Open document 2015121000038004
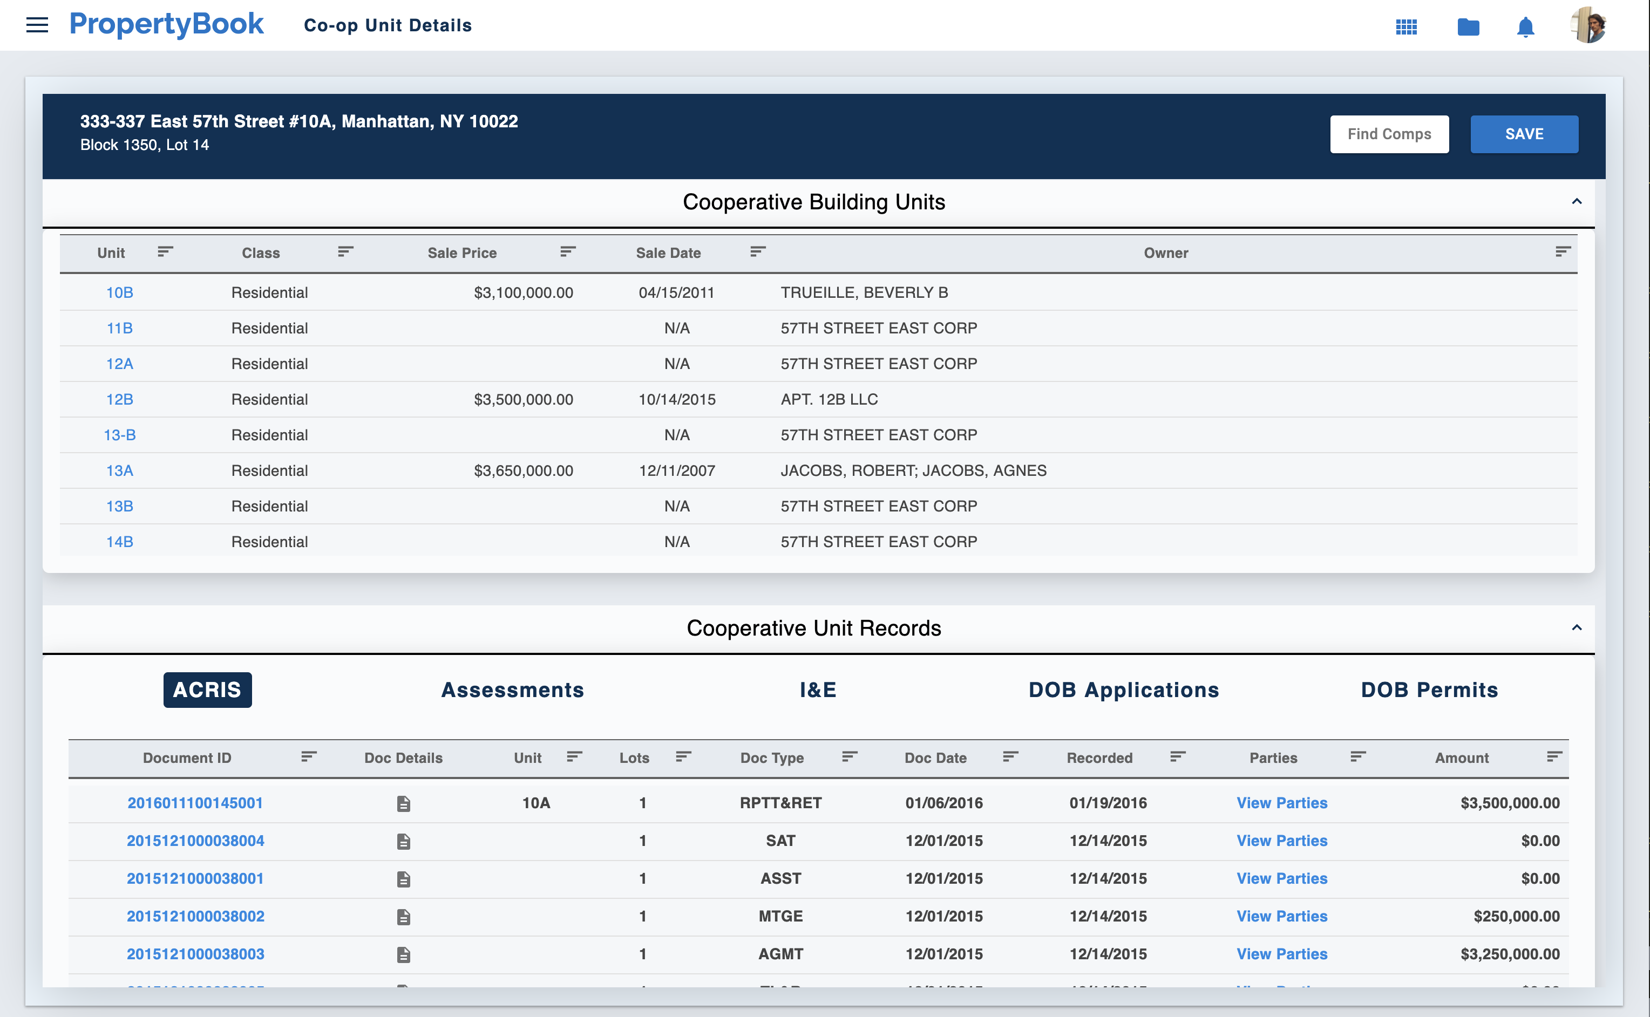This screenshot has width=1650, height=1017. [x=195, y=841]
